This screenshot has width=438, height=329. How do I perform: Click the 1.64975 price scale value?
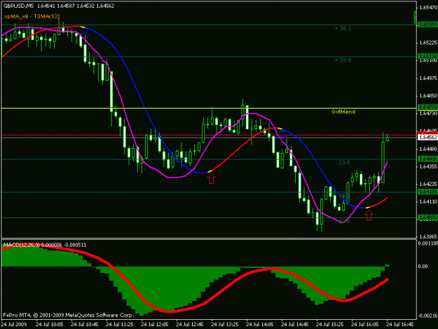pos(428,79)
